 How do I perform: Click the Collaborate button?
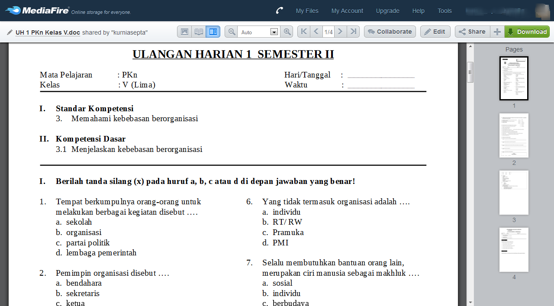390,32
